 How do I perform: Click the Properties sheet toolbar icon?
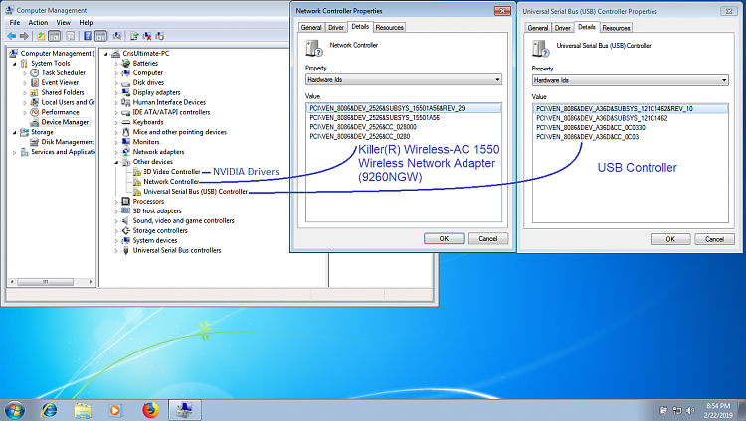(x=71, y=36)
